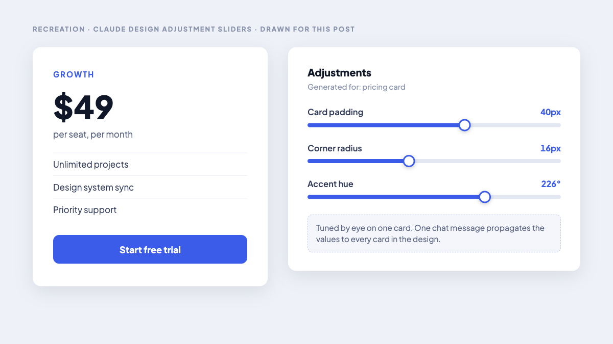Click the Accent hue slider handle
Viewport: 613px width, 344px height.
tap(485, 197)
